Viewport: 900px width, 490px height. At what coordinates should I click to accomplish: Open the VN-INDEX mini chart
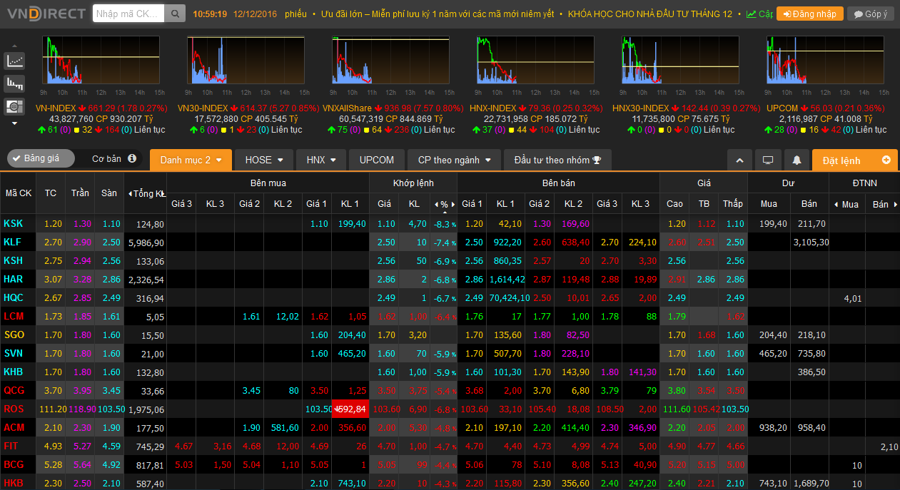click(101, 61)
